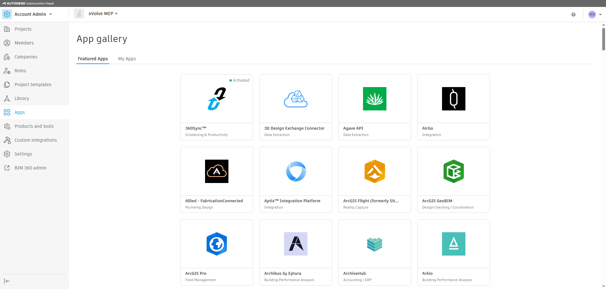The height and width of the screenshot is (289, 606).
Task: Click the AirGo app title
Action: pyautogui.click(x=427, y=128)
